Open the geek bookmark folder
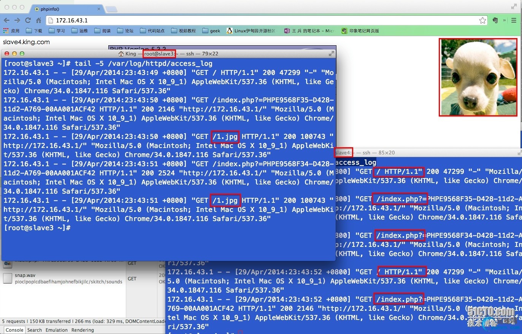Screen dimensions: 522x334 pos(211,31)
